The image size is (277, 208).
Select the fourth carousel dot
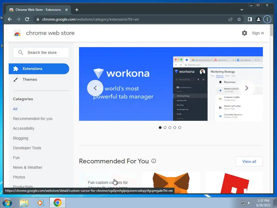(x=175, y=128)
